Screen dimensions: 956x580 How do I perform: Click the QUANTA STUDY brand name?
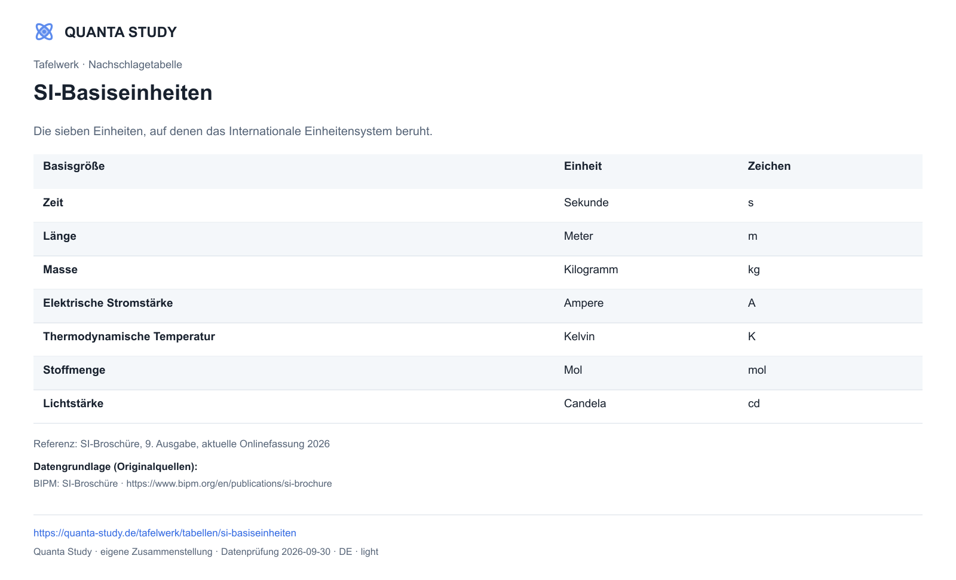pos(121,32)
